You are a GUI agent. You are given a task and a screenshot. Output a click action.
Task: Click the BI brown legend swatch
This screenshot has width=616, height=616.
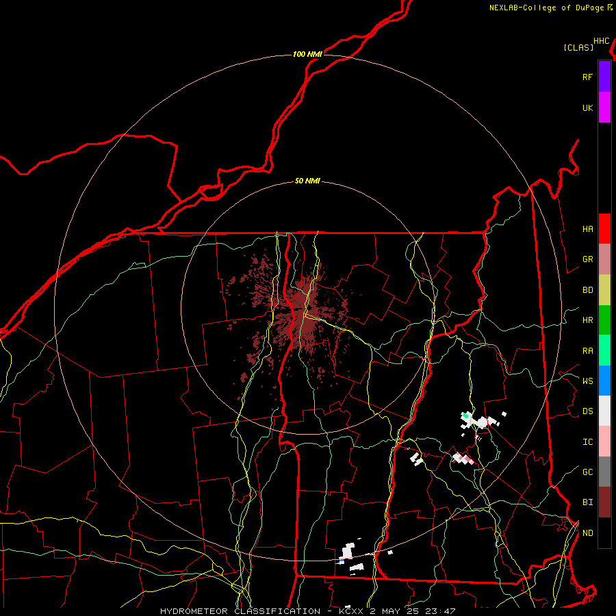point(604,502)
